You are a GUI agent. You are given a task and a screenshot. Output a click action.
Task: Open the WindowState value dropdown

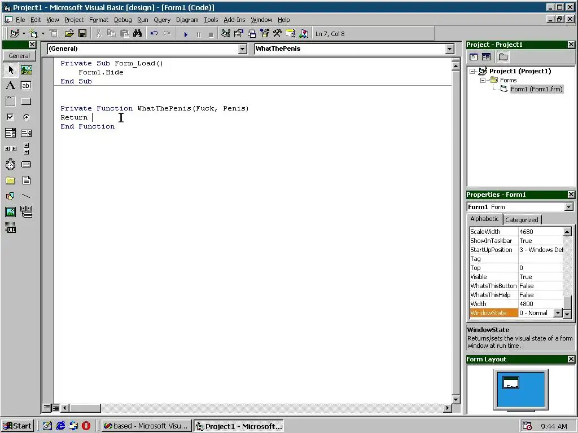(x=558, y=313)
